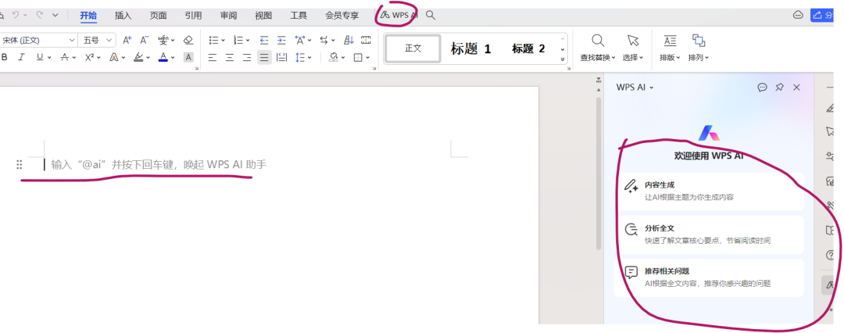Insert bulleted list
The width and height of the screenshot is (844, 333).
coord(213,40)
